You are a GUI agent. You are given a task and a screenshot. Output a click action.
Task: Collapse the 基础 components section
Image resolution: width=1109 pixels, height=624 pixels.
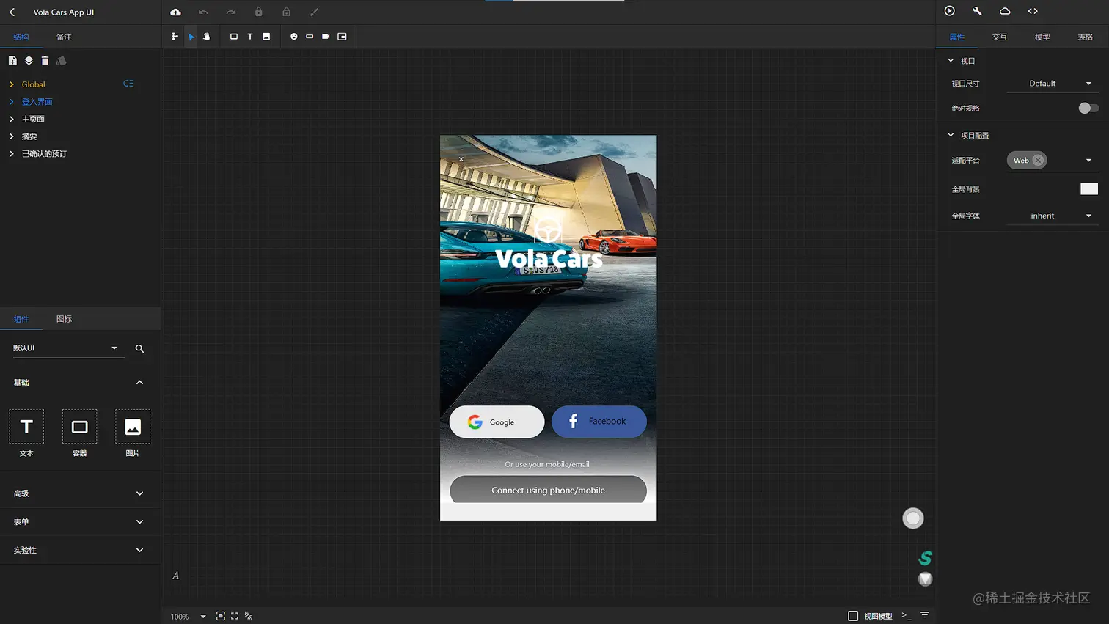coord(139,383)
